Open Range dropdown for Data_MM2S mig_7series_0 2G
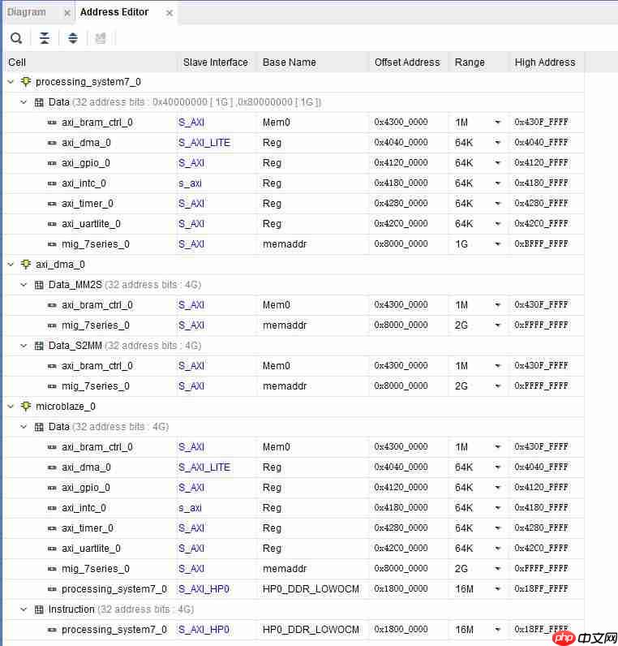 498,325
